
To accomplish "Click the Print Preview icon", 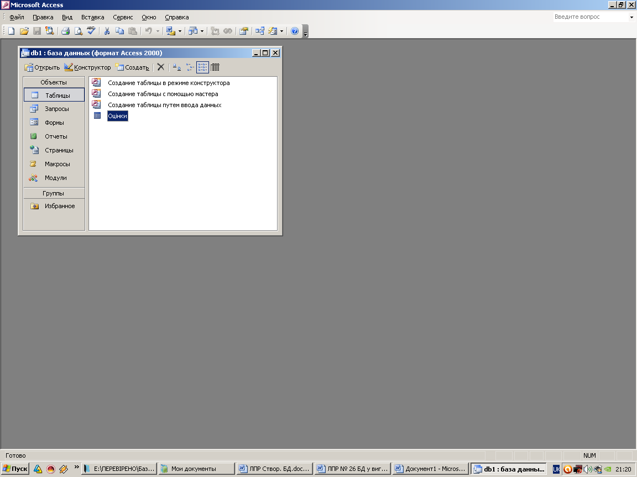I will click(78, 31).
